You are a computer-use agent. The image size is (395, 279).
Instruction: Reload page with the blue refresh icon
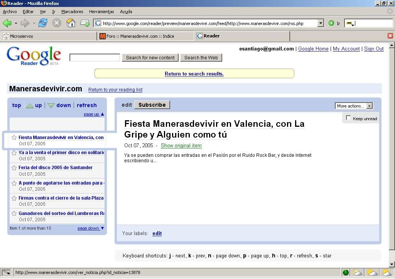(x=43, y=23)
